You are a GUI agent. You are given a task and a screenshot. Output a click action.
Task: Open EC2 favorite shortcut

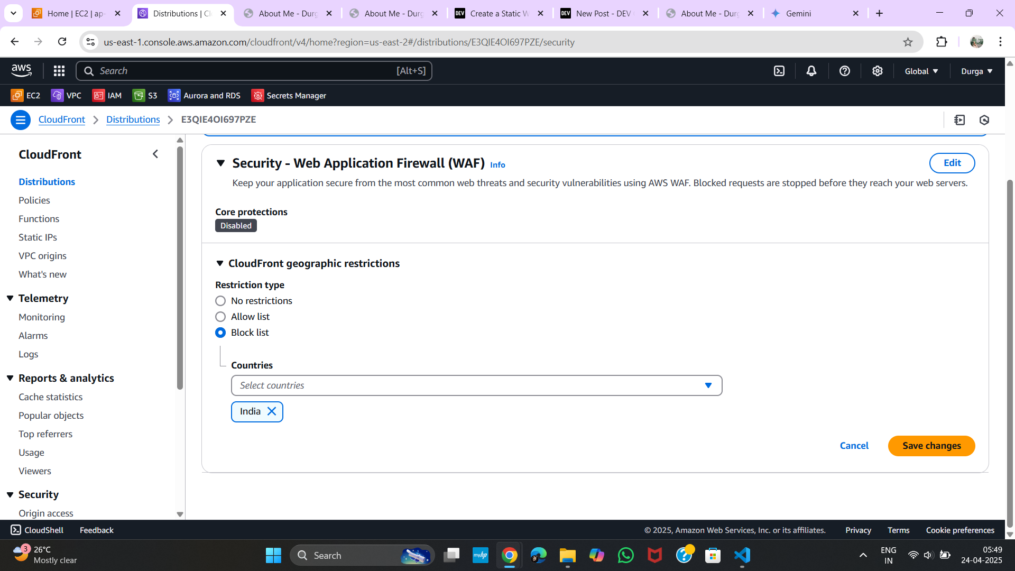[25, 95]
